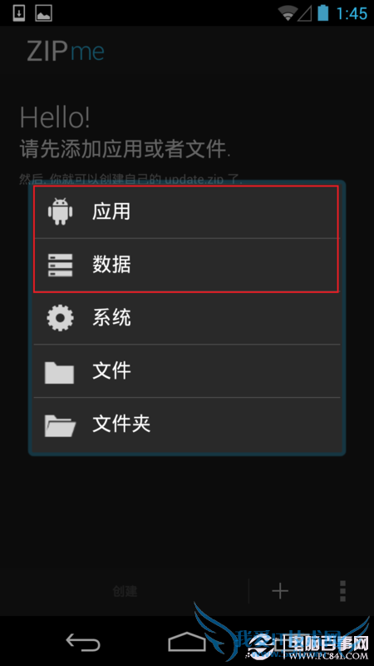
Task: Tap the 创建 button
Action: pyautogui.click(x=125, y=591)
